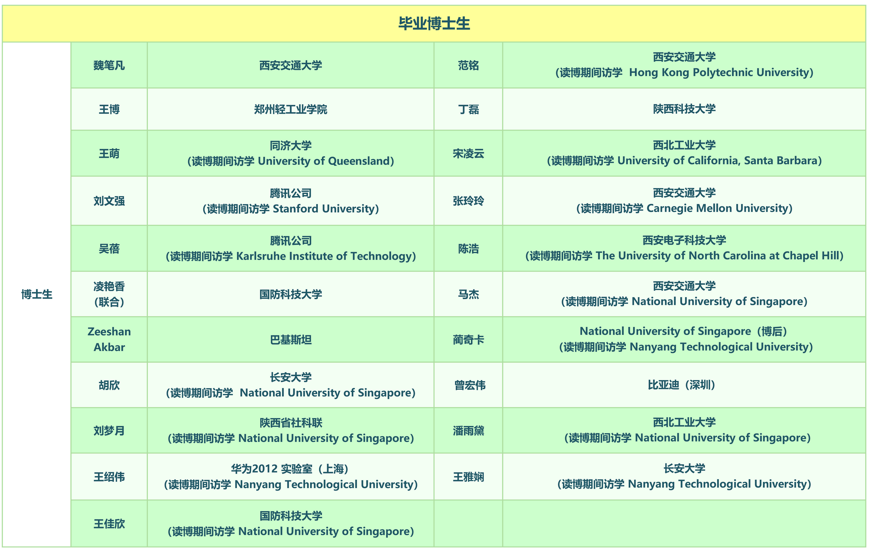Screen dimensions: 870x552
Task: Select 华为2012 实验室（上海）text
Action: click(x=290, y=469)
